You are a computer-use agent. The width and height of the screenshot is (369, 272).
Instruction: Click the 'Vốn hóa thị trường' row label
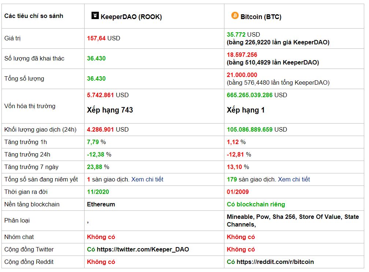point(30,106)
